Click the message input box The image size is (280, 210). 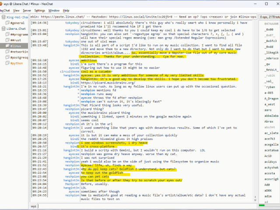tap(149, 206)
